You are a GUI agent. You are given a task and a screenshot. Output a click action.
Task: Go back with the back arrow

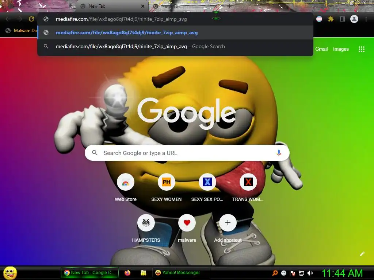tap(8, 19)
